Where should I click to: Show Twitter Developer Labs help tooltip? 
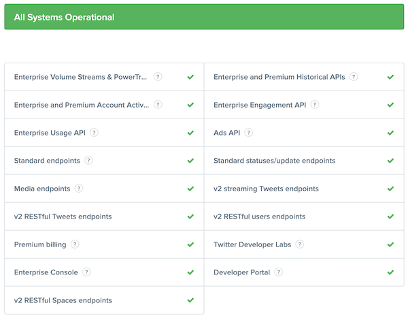300,244
